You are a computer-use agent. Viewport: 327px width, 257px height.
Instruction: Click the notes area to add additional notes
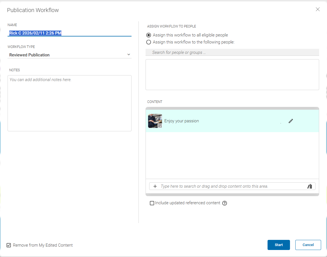coord(69,103)
